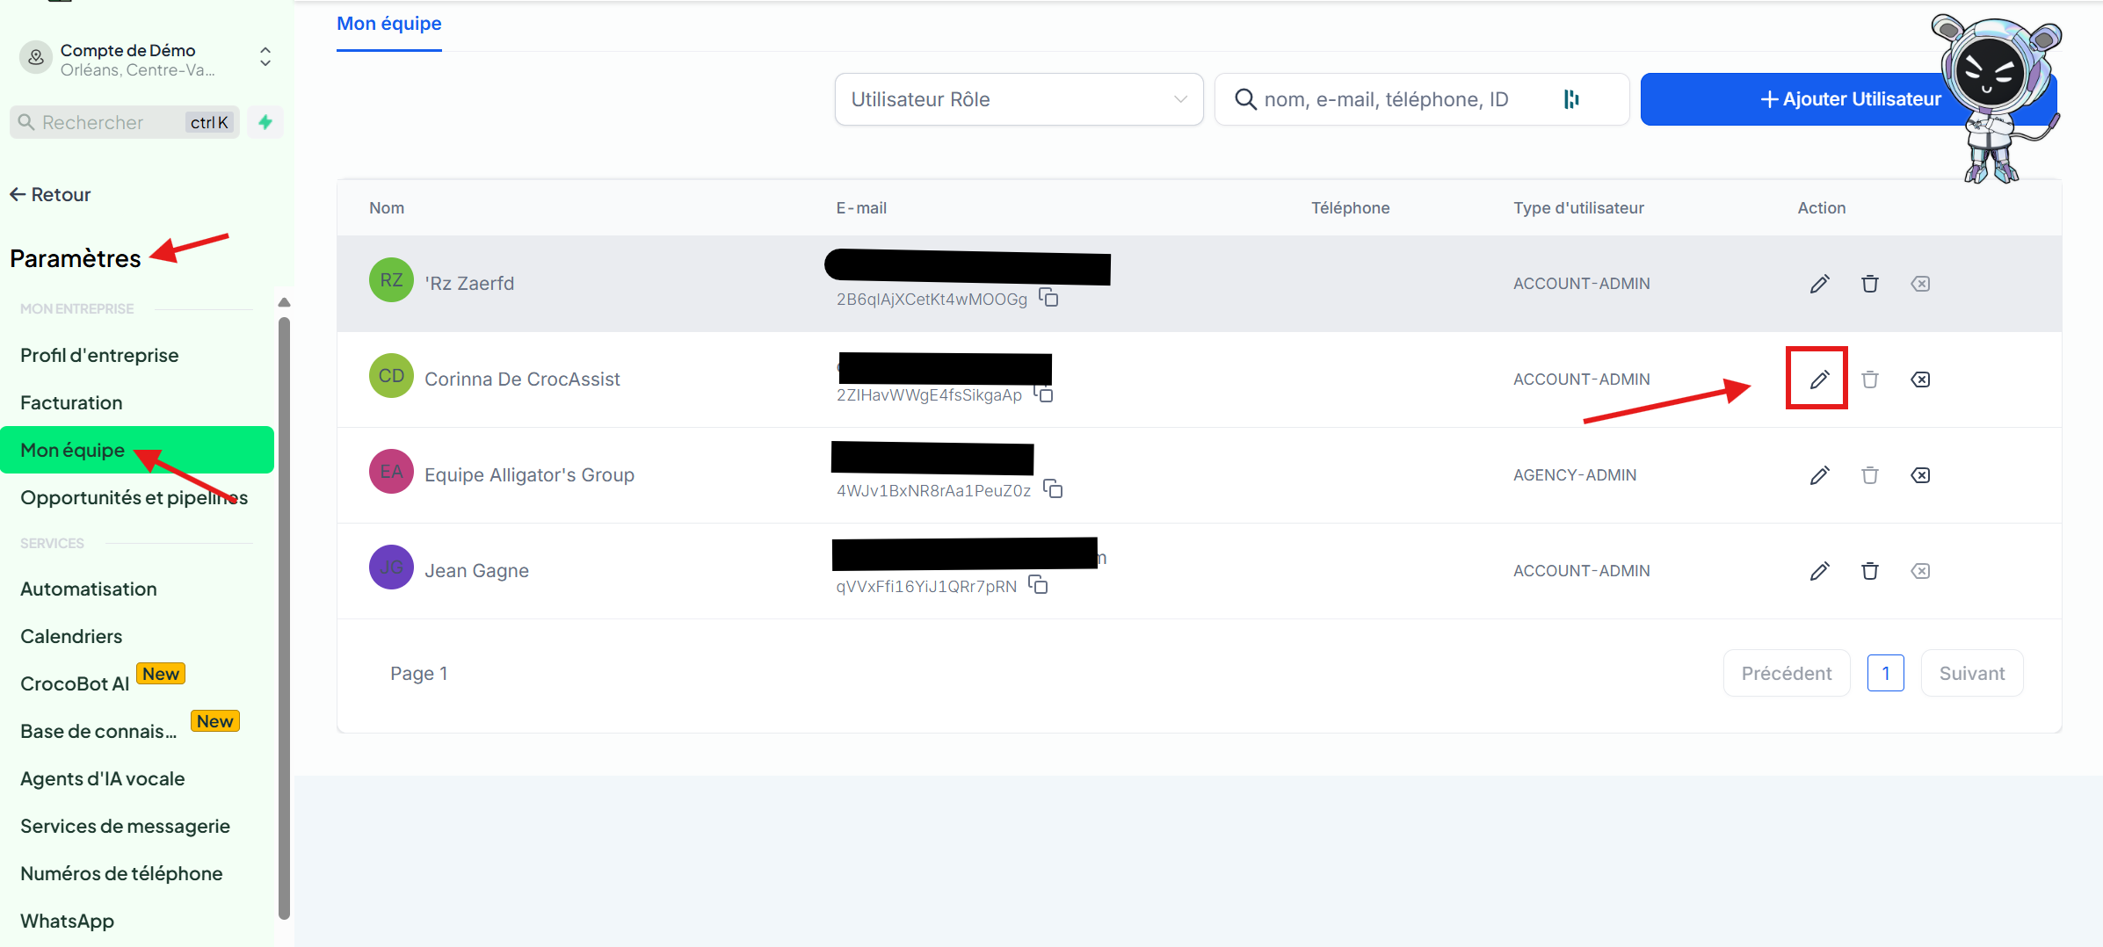Open the Utilisateur Rôle dropdown

point(1018,99)
